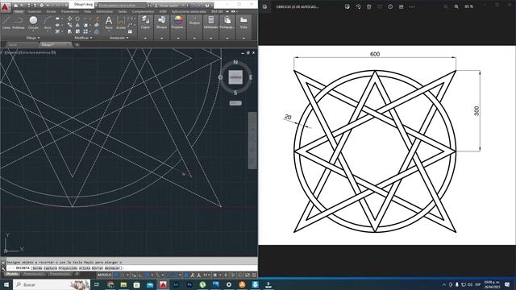This screenshot has height=290, width=516.
Task: Click the Zoom in magnifier in Photos viewer
Action: (456, 6)
